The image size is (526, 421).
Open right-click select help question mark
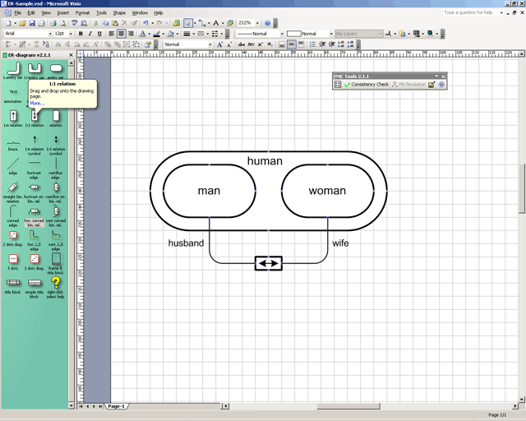click(x=56, y=283)
